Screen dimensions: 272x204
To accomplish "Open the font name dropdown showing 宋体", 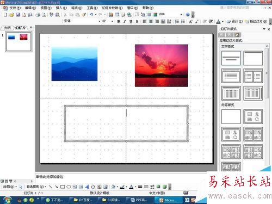I will pyautogui.click(x=100, y=21).
